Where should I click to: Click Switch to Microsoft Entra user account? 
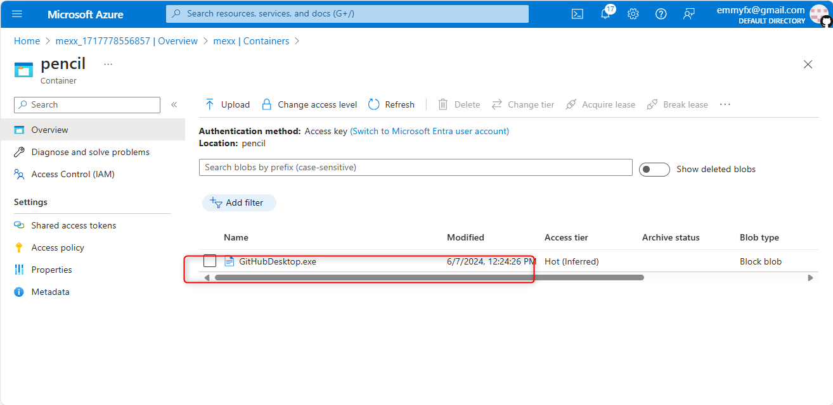(x=429, y=131)
